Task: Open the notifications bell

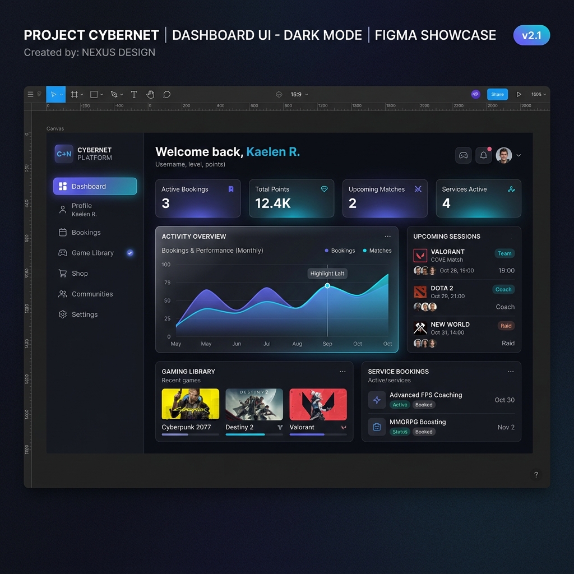Action: [x=484, y=156]
